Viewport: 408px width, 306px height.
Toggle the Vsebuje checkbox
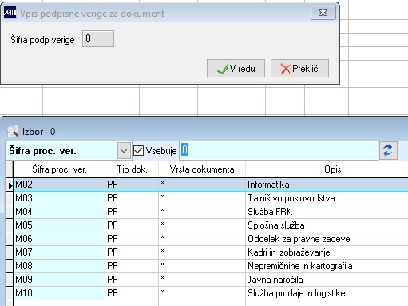point(138,151)
